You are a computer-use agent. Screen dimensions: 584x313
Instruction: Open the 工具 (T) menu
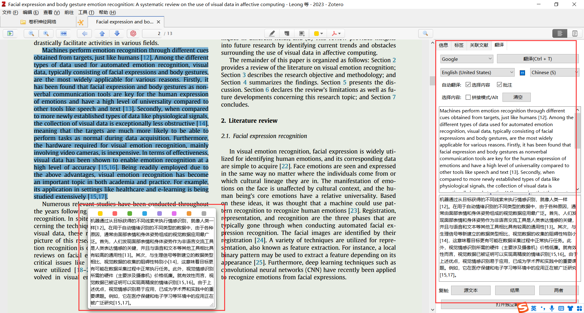coord(86,12)
